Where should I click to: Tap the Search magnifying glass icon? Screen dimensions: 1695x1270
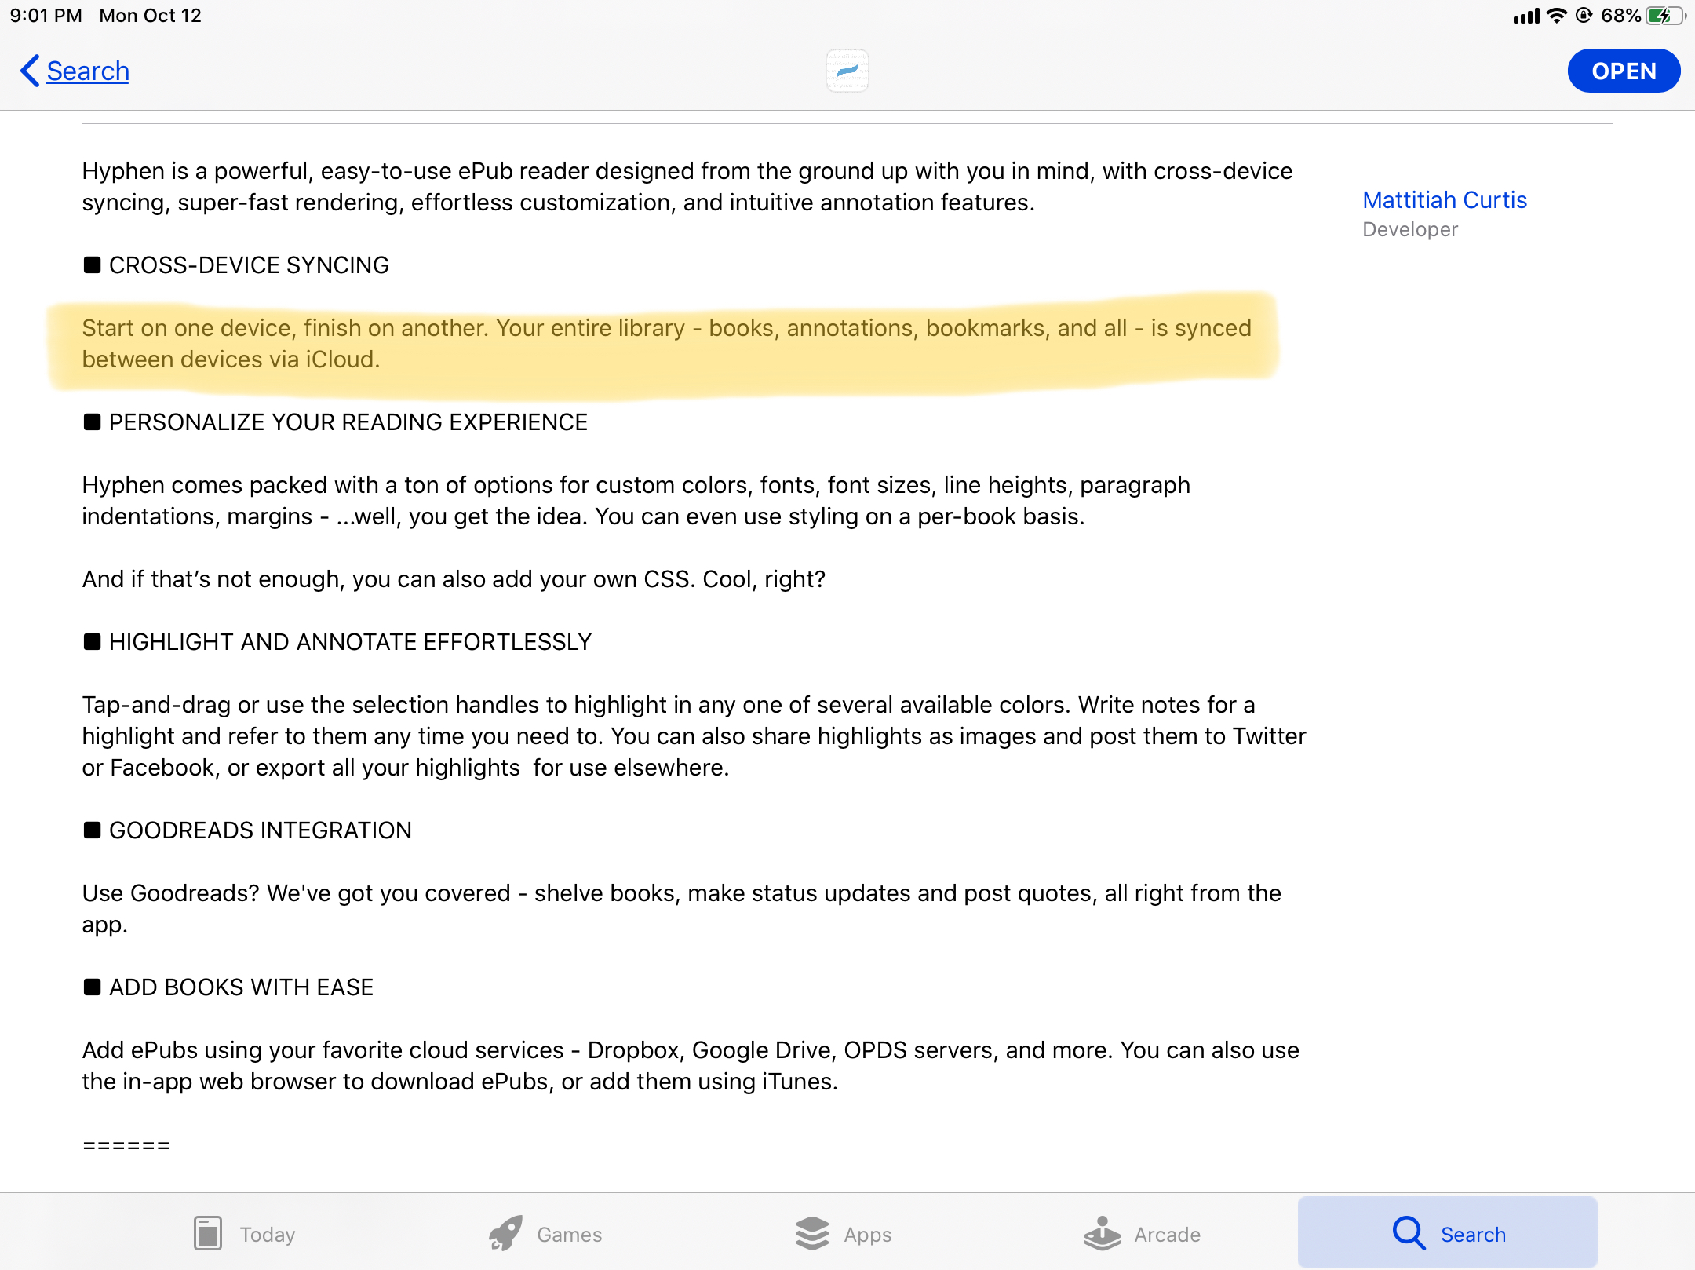[x=1409, y=1233]
